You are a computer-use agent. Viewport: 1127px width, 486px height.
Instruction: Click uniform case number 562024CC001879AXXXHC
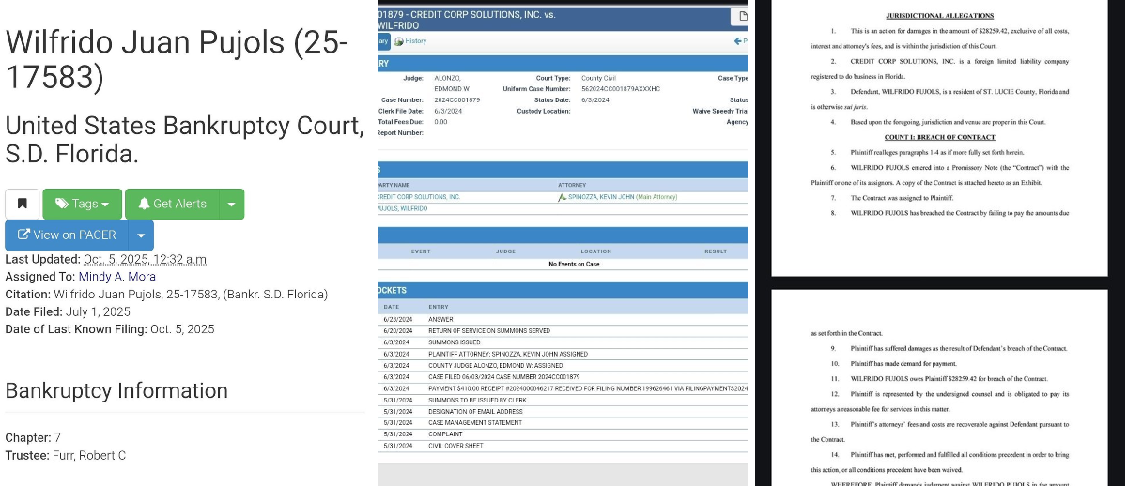[x=621, y=89]
